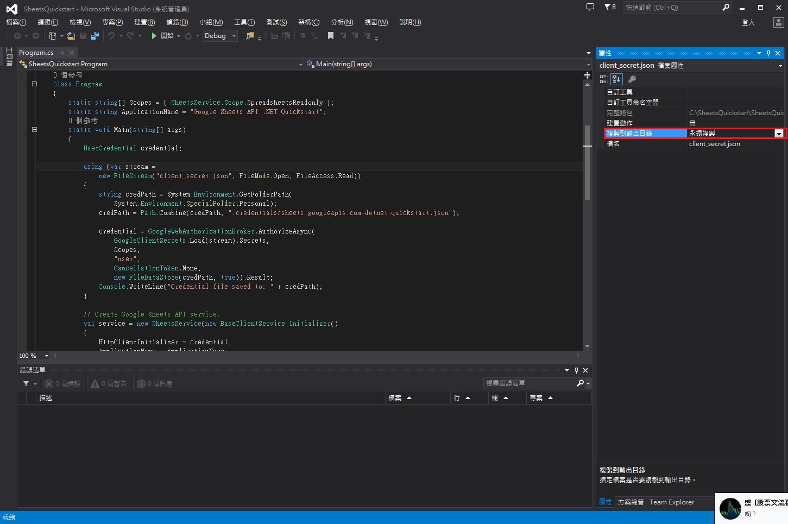Open the 偵錯(D) menu
The image size is (788, 524).
pos(177,22)
